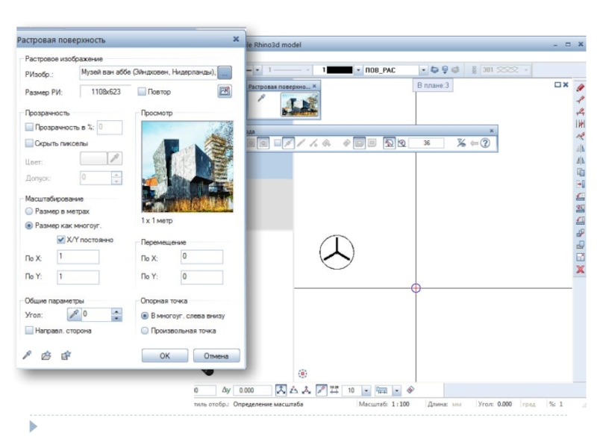Choose the Произвольная точка radio option
Viewport: 597px width, 448px height.
pos(145,331)
